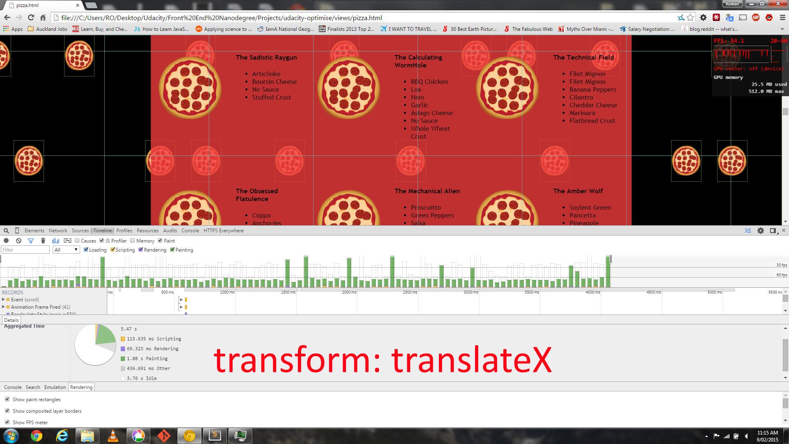Image resolution: width=789 pixels, height=444 pixels.
Task: Uncheck the Scripting filter
Action: click(113, 250)
